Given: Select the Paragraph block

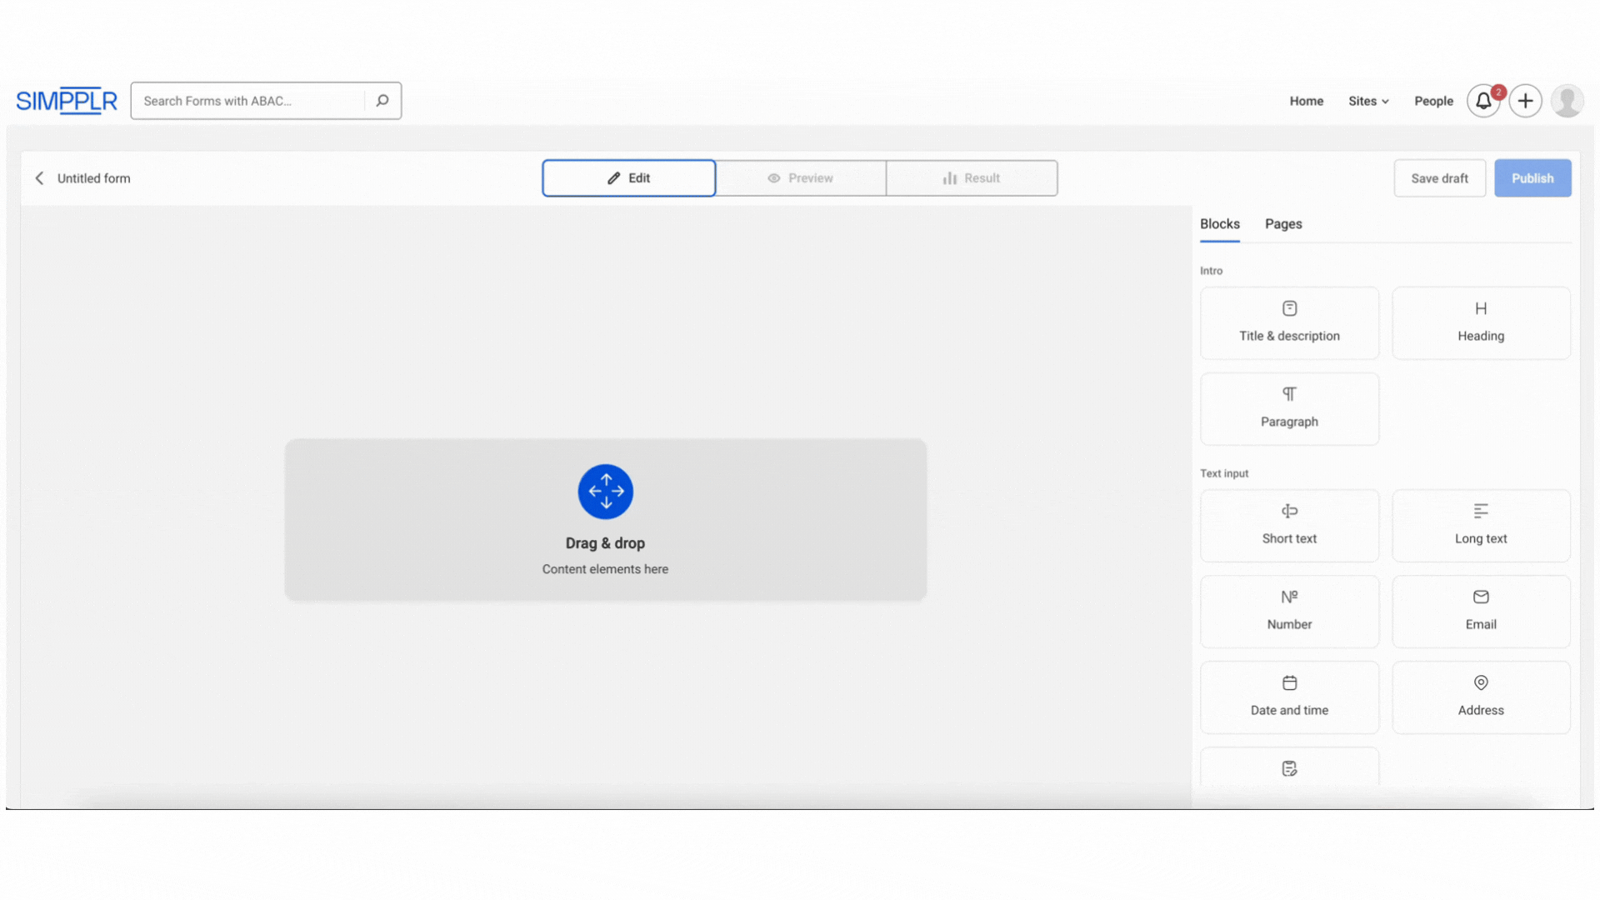Looking at the screenshot, I should point(1289,408).
